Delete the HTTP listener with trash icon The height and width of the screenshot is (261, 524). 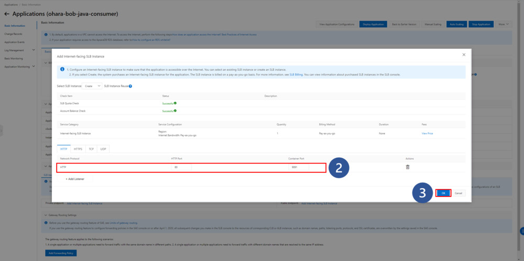point(408,167)
